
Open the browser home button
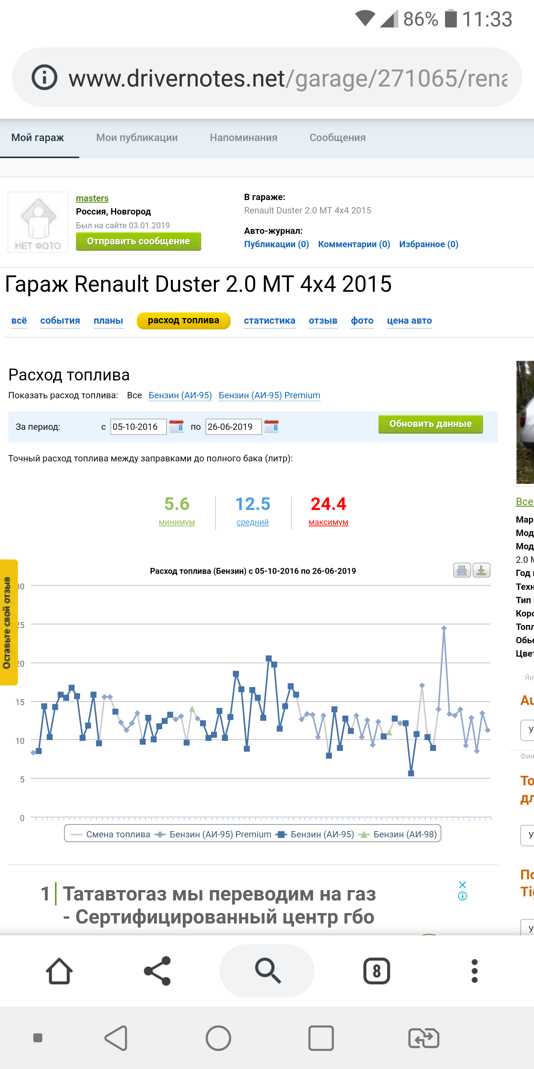click(59, 971)
